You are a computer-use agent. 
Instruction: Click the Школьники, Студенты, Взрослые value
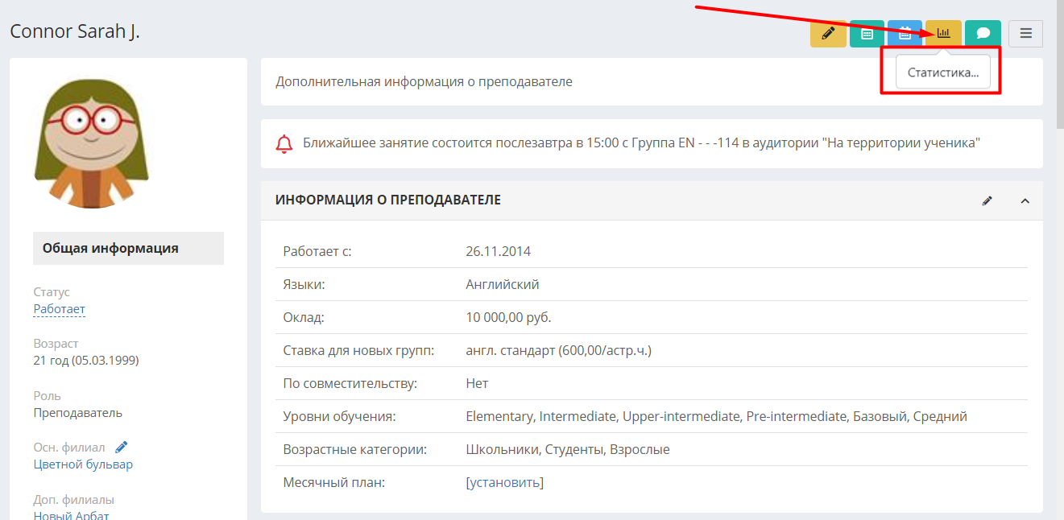[x=567, y=449]
